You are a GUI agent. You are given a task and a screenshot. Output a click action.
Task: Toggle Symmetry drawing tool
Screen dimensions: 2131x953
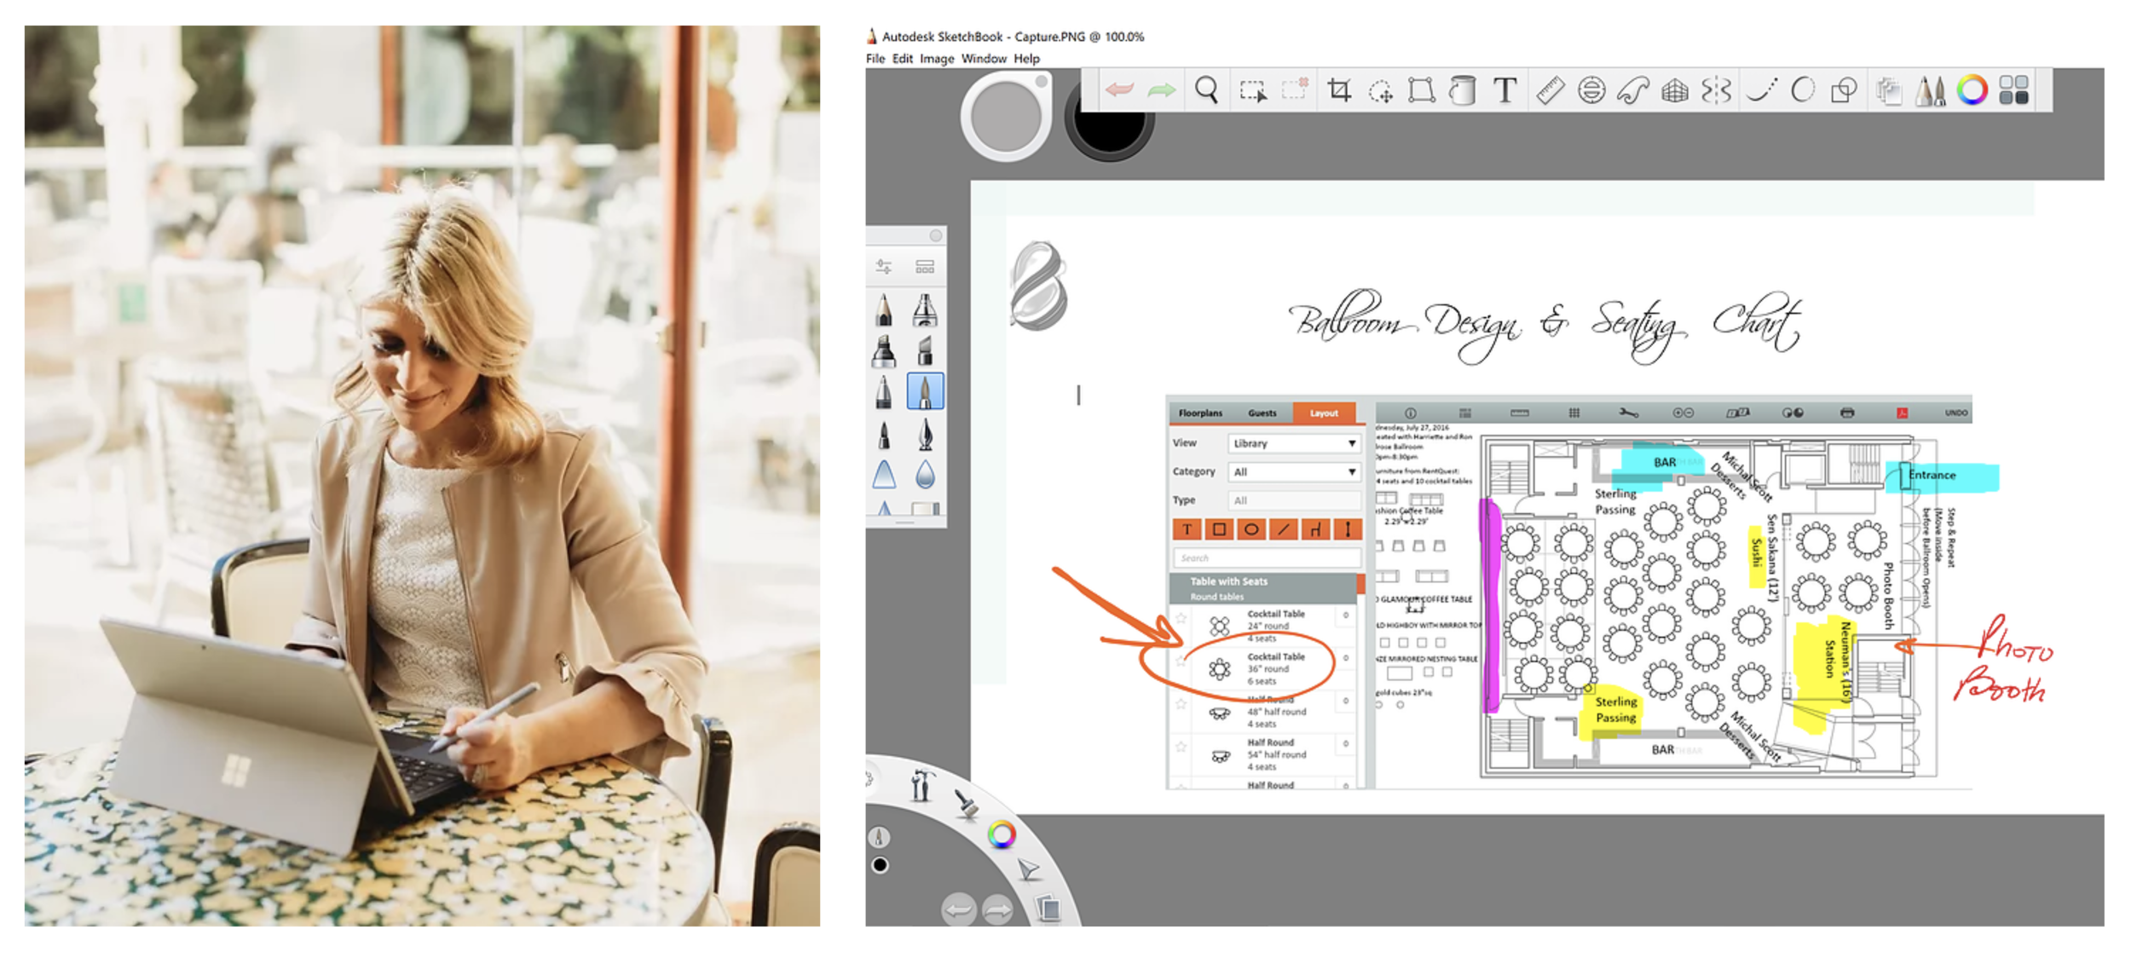point(1716,90)
